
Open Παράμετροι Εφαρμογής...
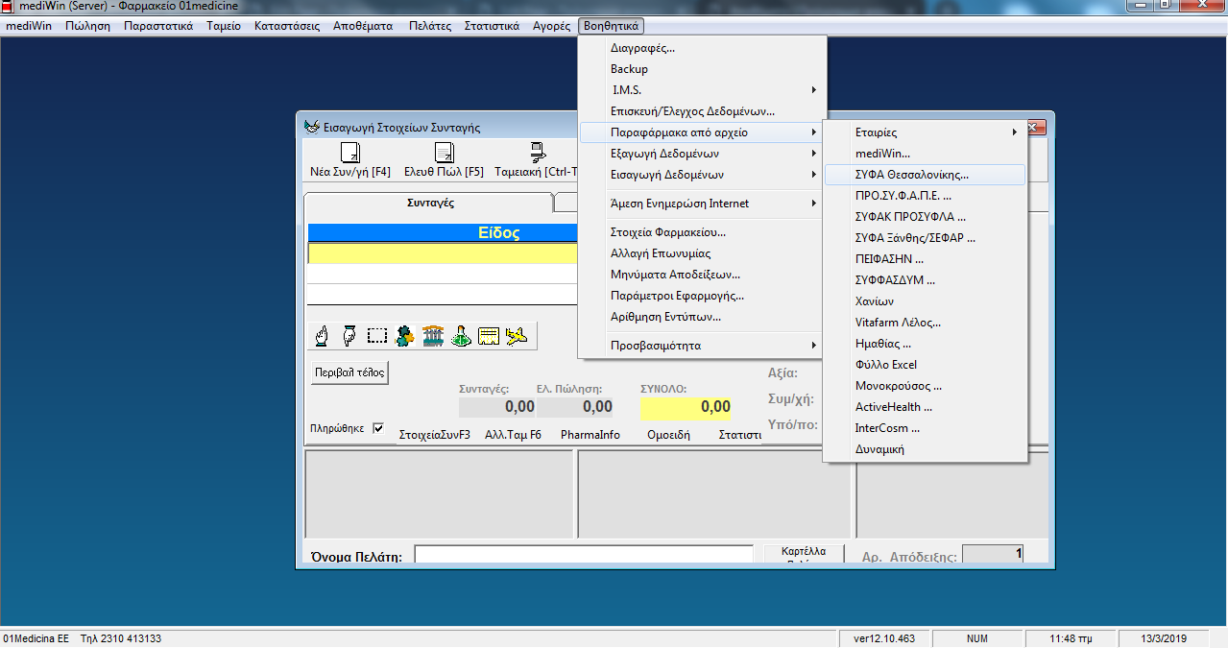[703, 296]
